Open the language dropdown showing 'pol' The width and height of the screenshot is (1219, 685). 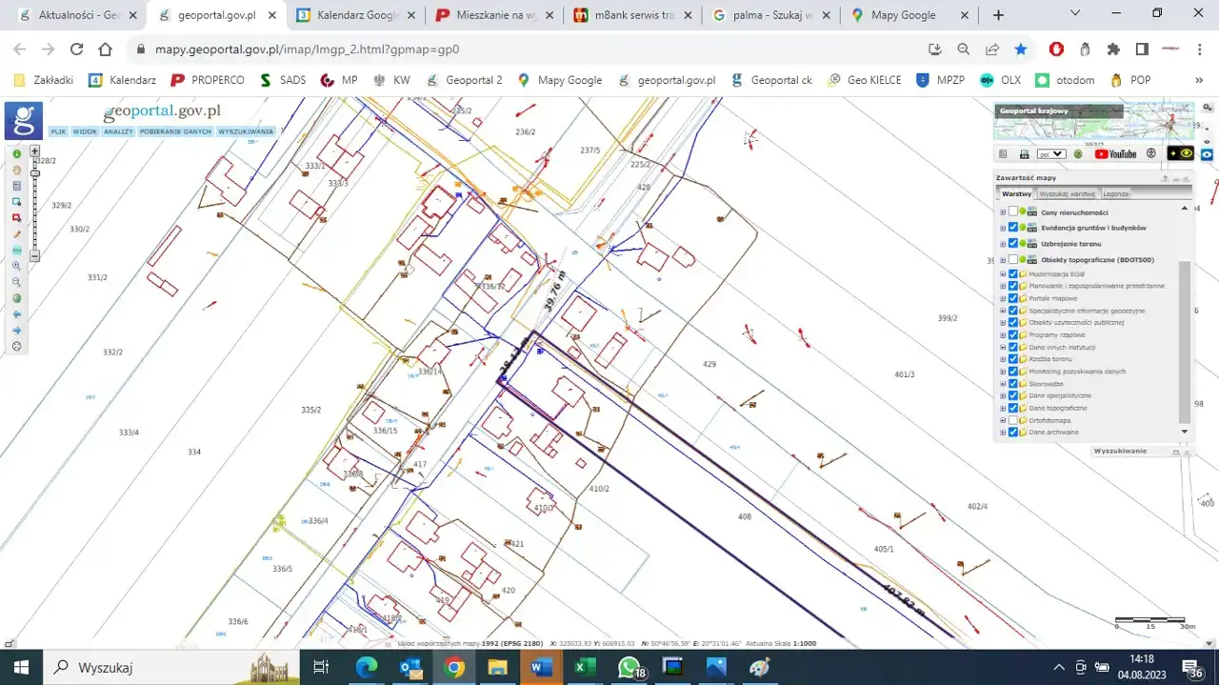(x=1051, y=153)
